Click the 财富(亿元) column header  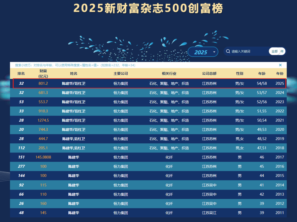pos(43,73)
